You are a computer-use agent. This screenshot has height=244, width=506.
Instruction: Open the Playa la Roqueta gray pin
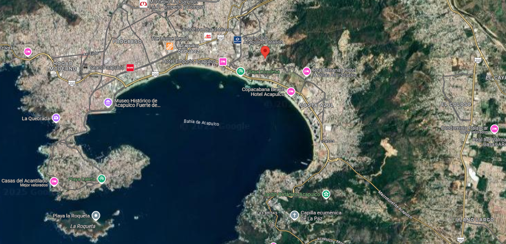click(x=95, y=215)
